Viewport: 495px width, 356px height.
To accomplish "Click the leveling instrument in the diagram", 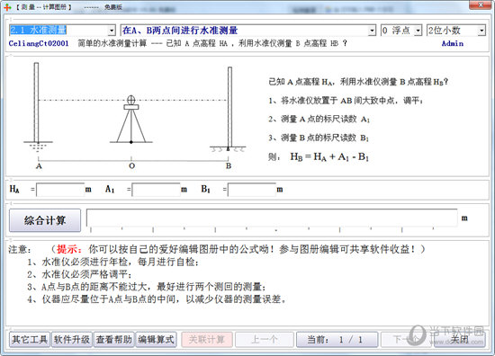I will (131, 120).
